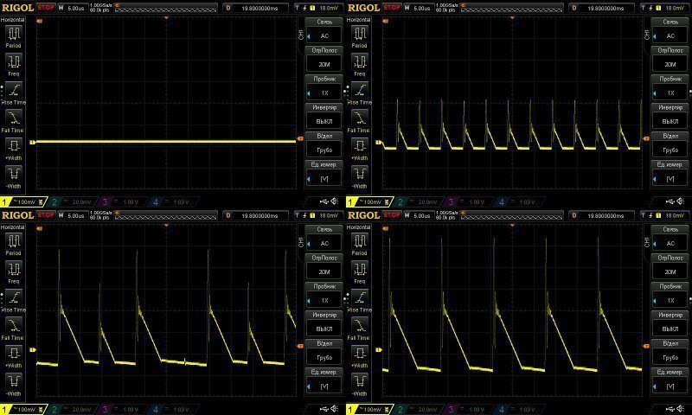Select Rise Time icon in top-right capture
The width and height of the screenshot is (692, 415).
point(360,90)
